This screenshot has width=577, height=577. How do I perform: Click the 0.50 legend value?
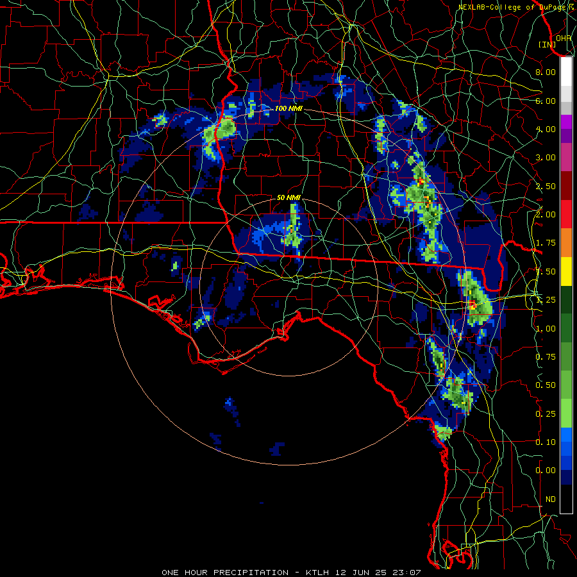point(546,385)
